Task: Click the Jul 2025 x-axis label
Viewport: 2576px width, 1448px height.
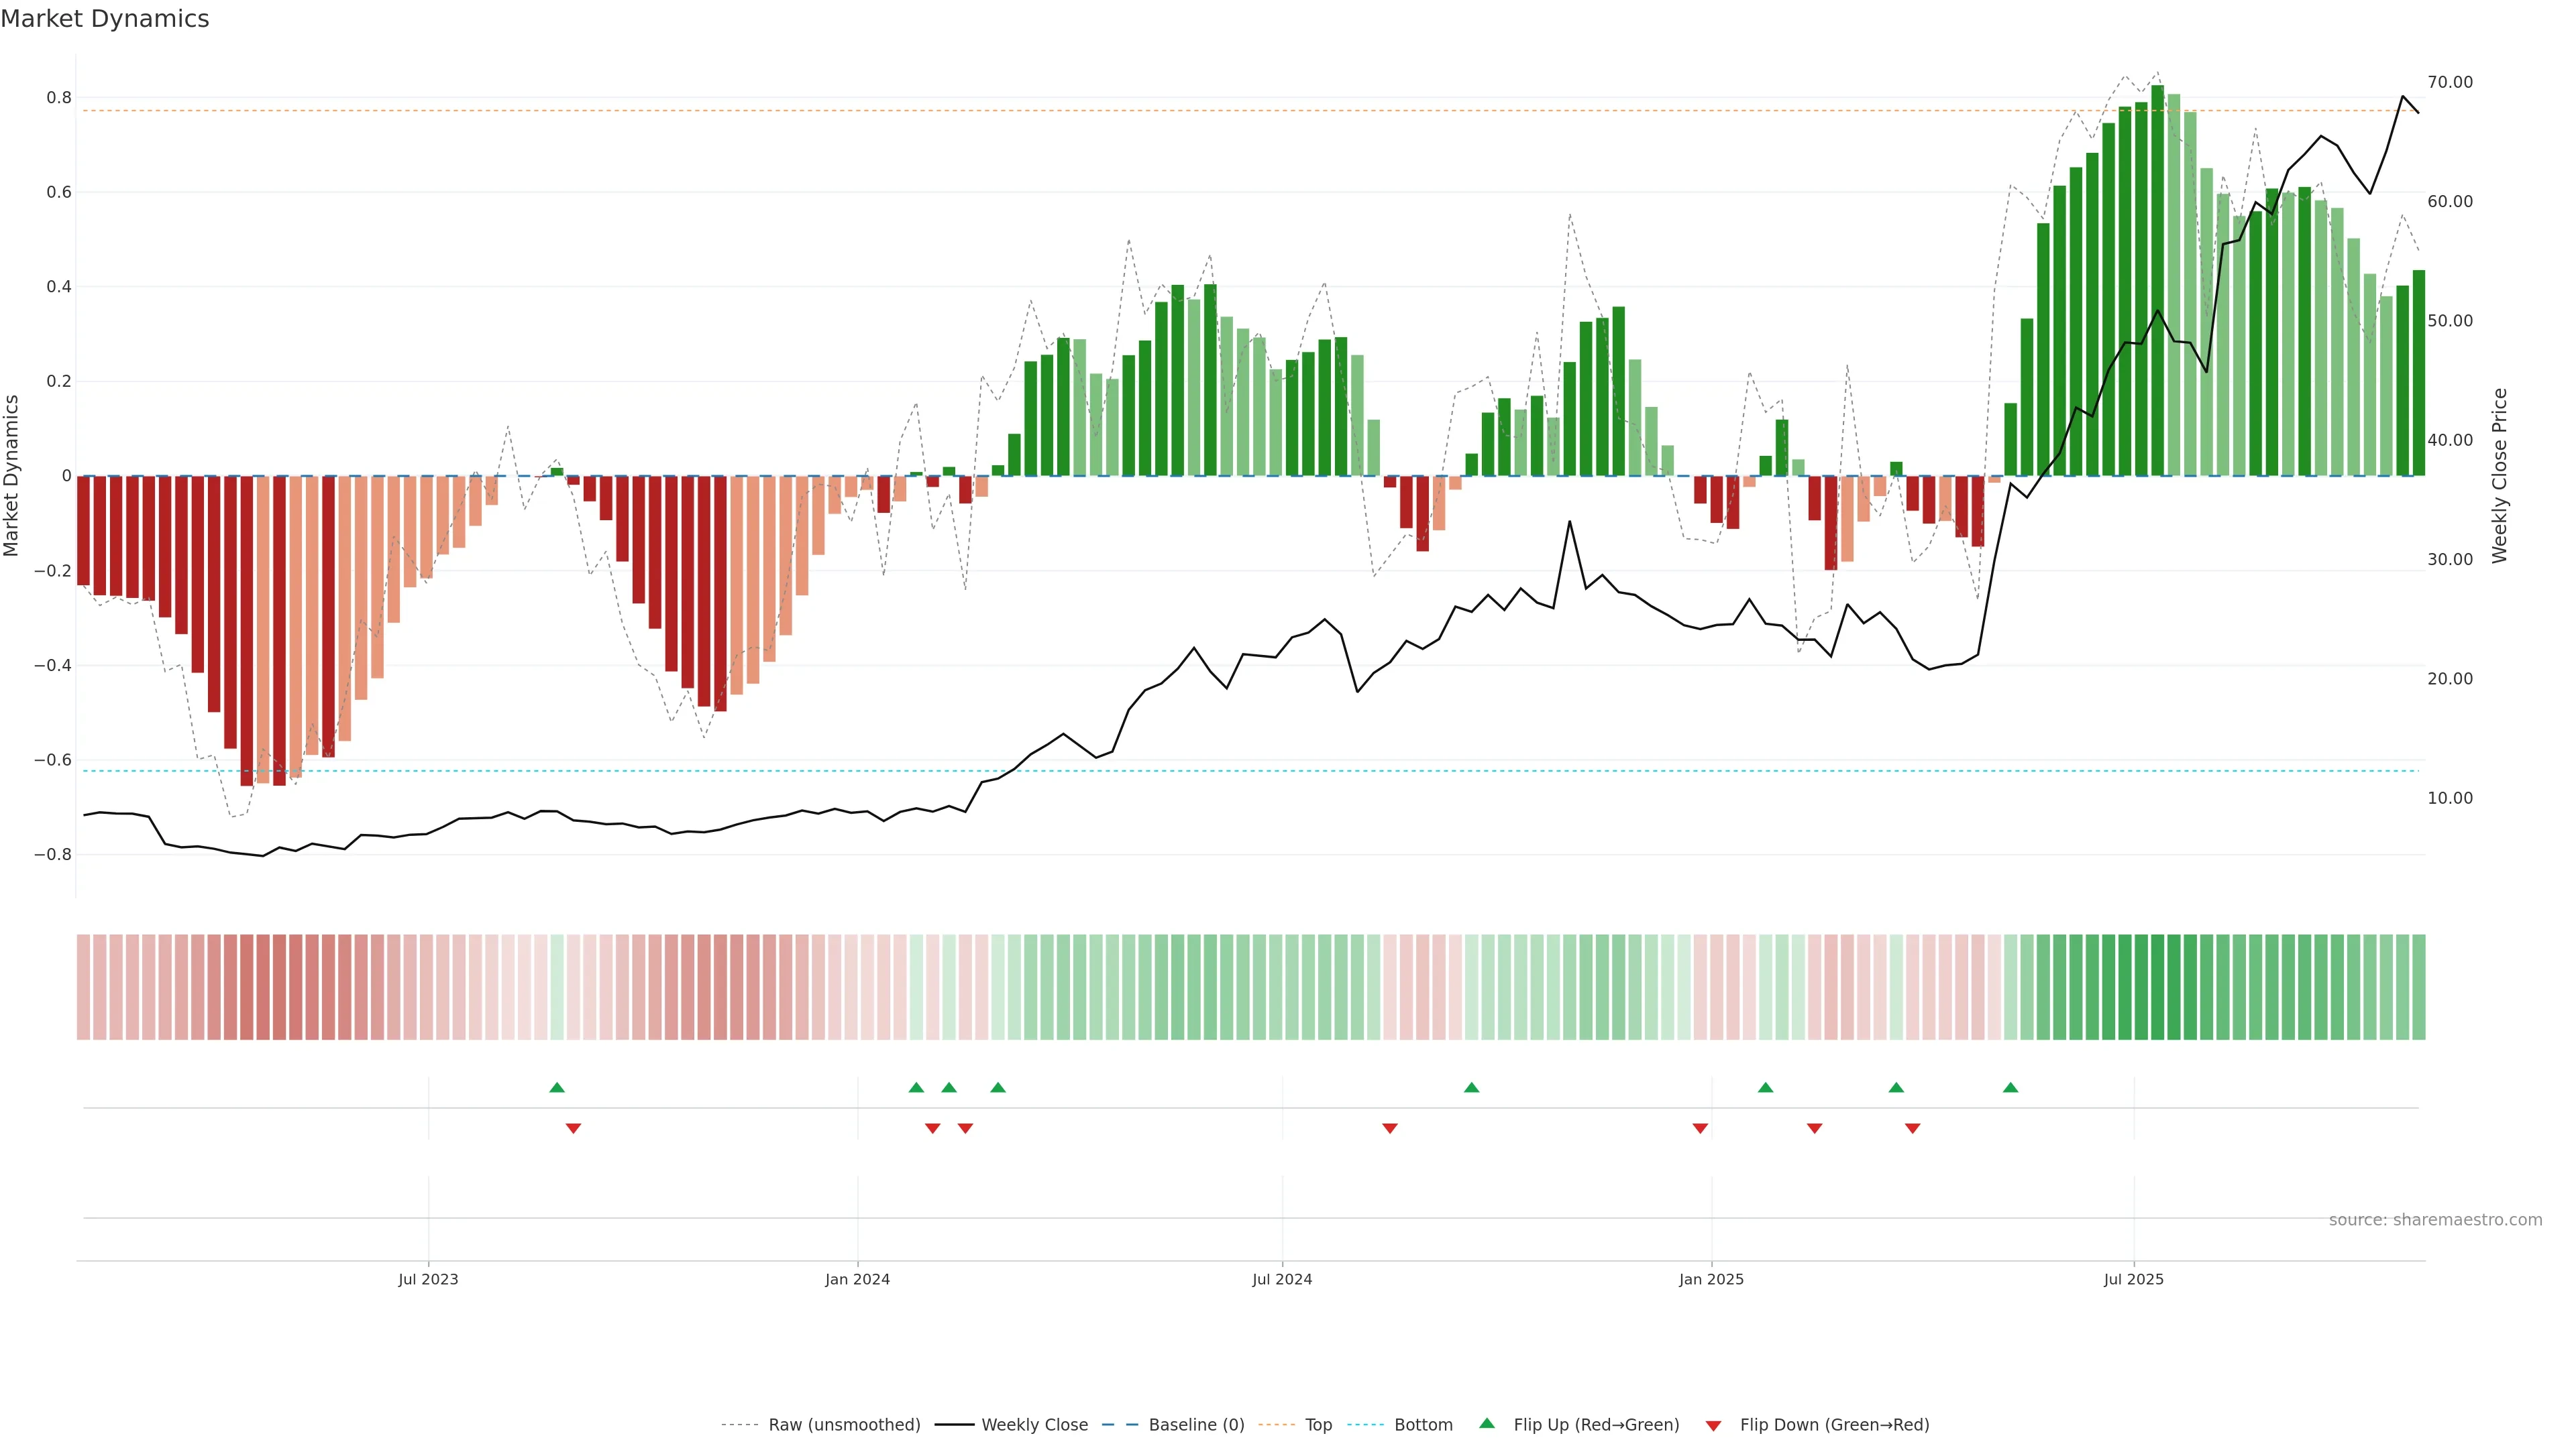Action: coord(2133,1279)
